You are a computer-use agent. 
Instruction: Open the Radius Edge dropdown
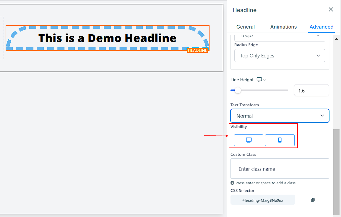[280, 56]
